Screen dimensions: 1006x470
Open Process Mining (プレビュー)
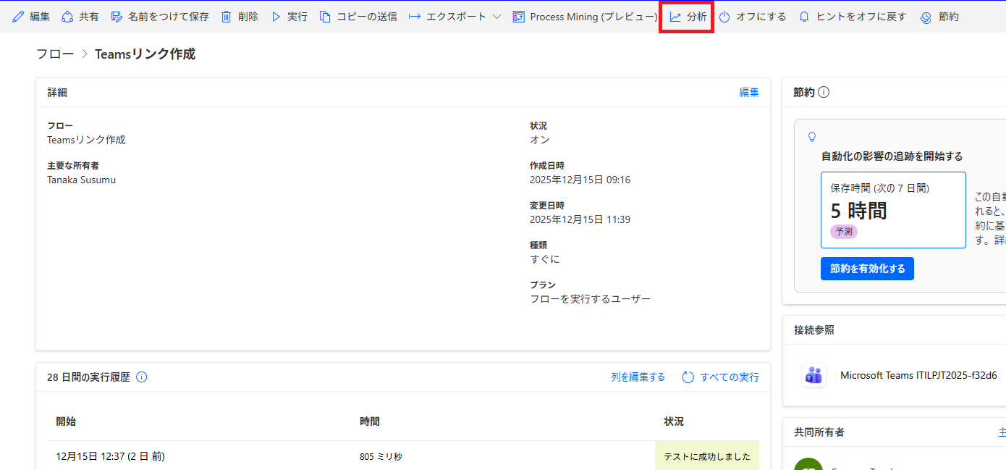tap(585, 16)
